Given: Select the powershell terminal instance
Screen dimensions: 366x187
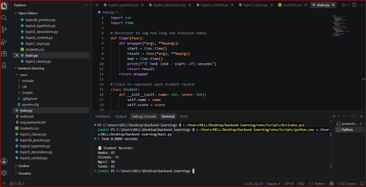Looking at the screenshot, I should coord(349,124).
